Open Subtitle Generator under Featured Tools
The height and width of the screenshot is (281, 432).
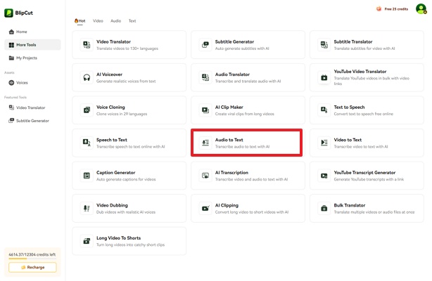coord(32,120)
